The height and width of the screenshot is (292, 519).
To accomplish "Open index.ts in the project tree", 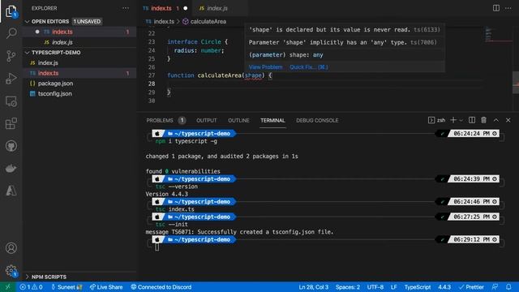I will tap(79, 73).
